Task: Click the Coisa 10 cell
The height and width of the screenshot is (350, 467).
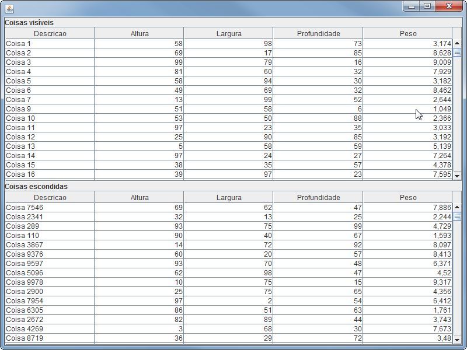Action: pos(50,118)
